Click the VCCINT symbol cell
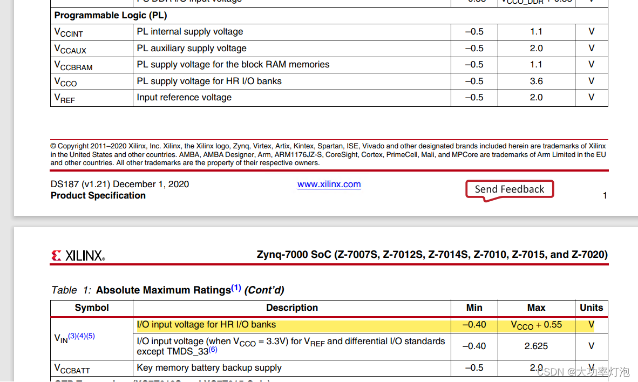This screenshot has width=638, height=382. [x=92, y=32]
